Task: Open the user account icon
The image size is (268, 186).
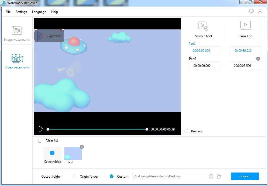Action: pyautogui.click(x=260, y=11)
